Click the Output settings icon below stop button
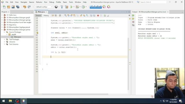Screen dimensions: 185x104 [133, 25]
